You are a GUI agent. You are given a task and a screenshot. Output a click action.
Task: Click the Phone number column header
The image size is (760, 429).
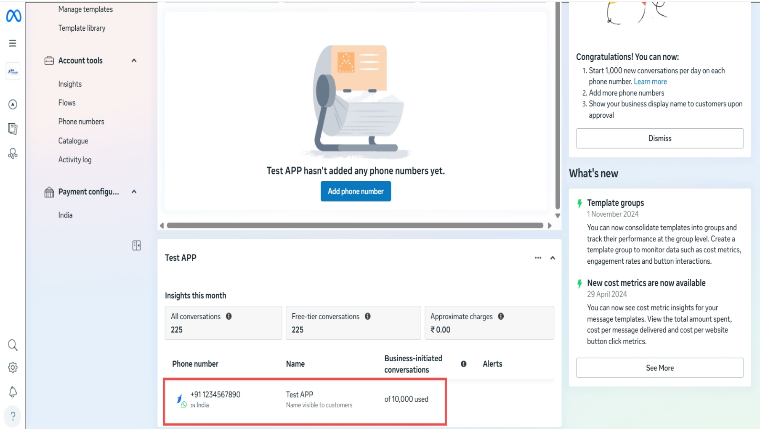pyautogui.click(x=195, y=364)
